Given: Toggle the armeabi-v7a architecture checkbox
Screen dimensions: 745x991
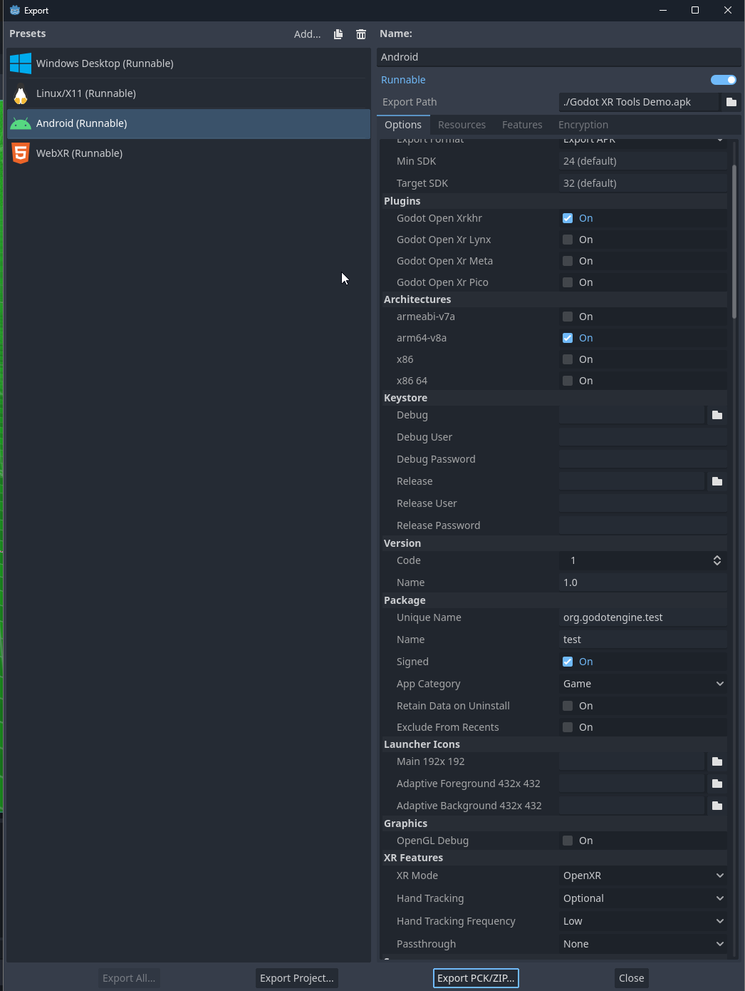Looking at the screenshot, I should tap(568, 317).
